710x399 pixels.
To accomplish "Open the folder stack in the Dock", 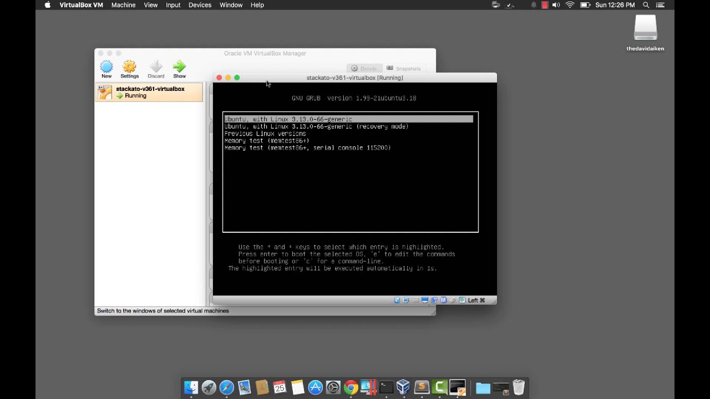I will click(483, 387).
